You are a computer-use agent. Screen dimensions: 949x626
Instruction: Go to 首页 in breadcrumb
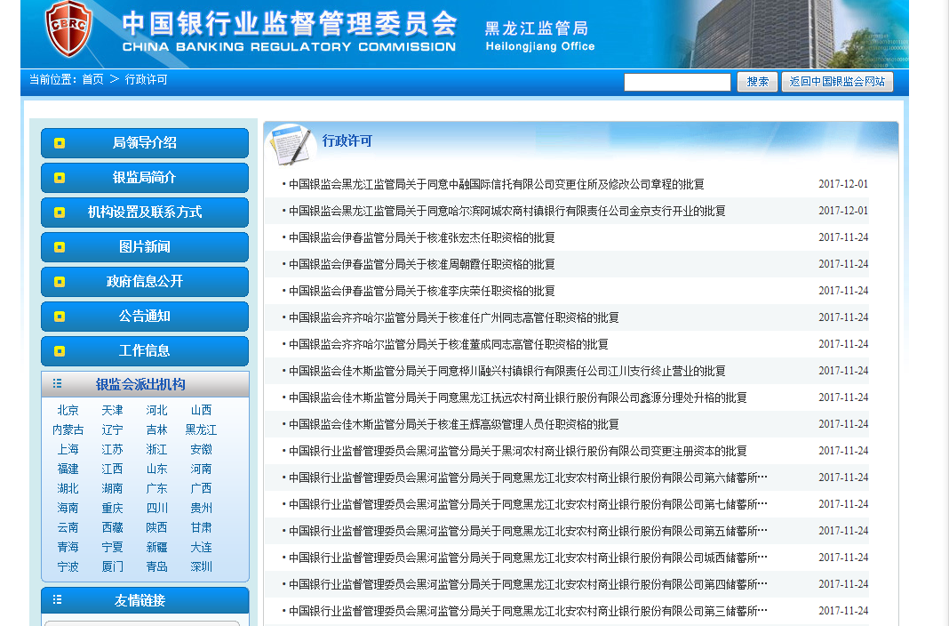click(x=92, y=79)
